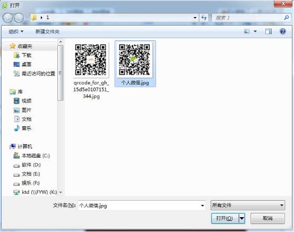Open the 所有文件 file type dropdown

tap(248, 205)
